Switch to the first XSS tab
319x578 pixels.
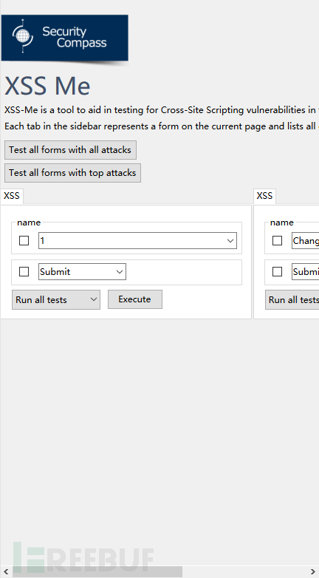coord(12,196)
